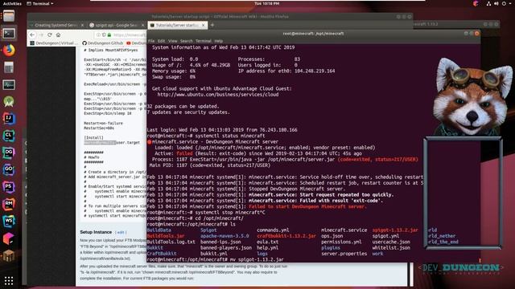Open Files from the Ubuntu dock

coord(9,16)
